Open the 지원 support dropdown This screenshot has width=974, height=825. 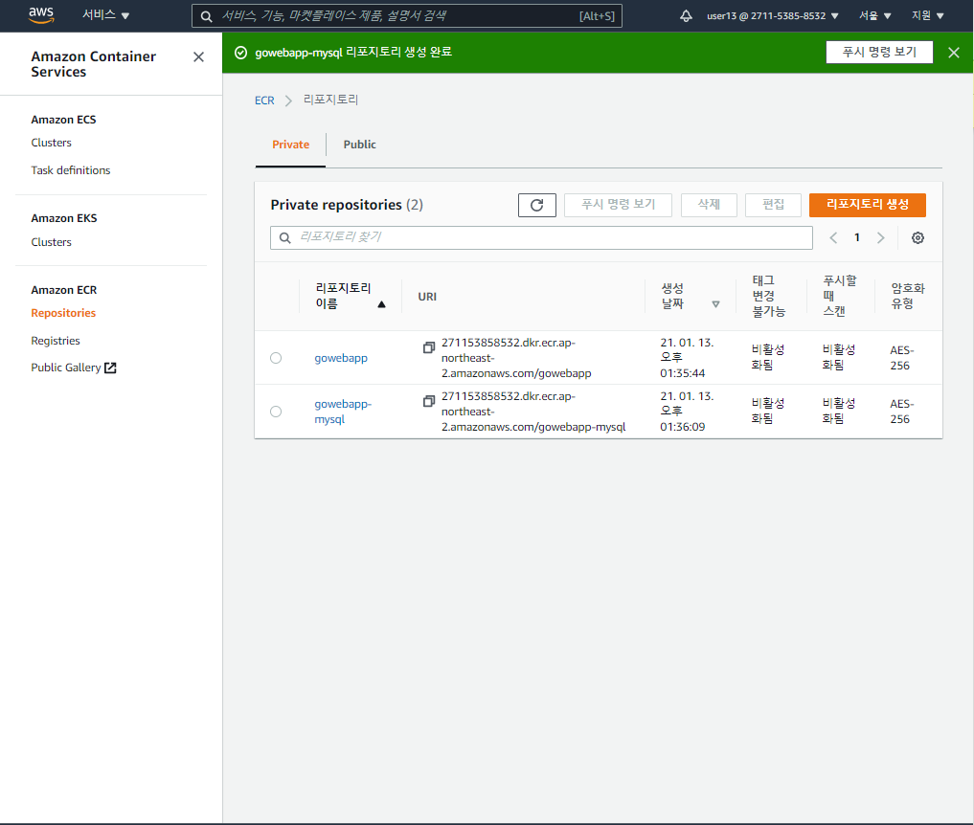927,15
